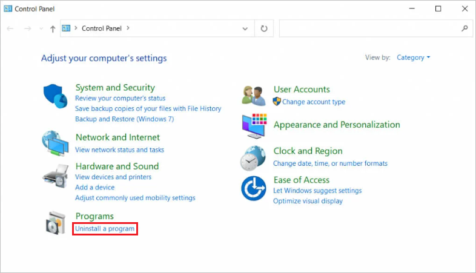476x273 pixels.
Task: Open Ease of Access category
Action: tap(302, 180)
